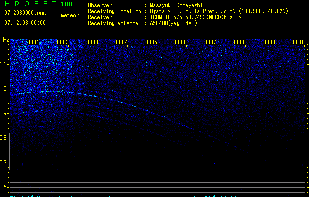Click time marker 0010

click(x=299, y=42)
